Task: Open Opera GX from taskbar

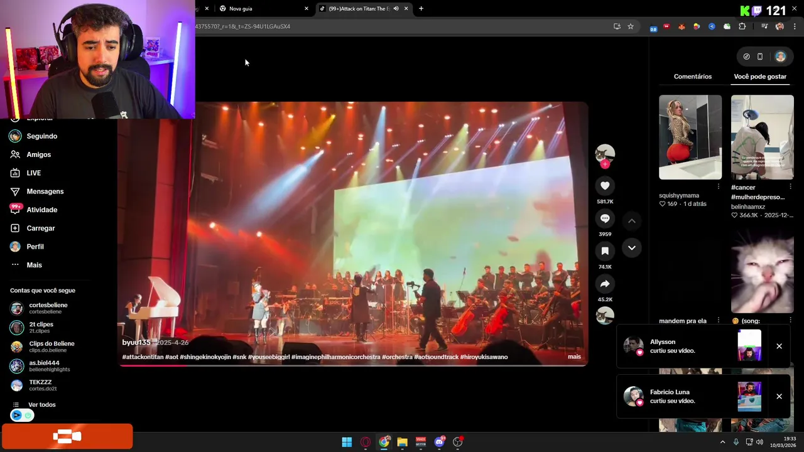Action: pyautogui.click(x=366, y=442)
